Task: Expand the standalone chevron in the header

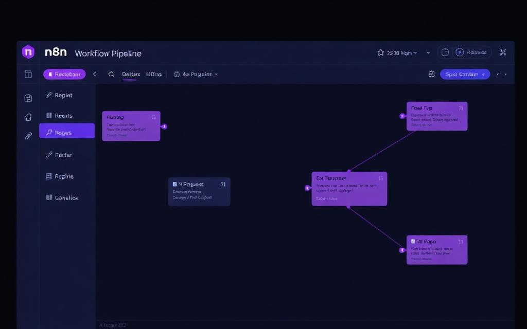Action: (428, 53)
